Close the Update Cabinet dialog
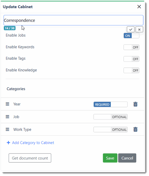This screenshot has width=149, height=176. click(x=139, y=7)
